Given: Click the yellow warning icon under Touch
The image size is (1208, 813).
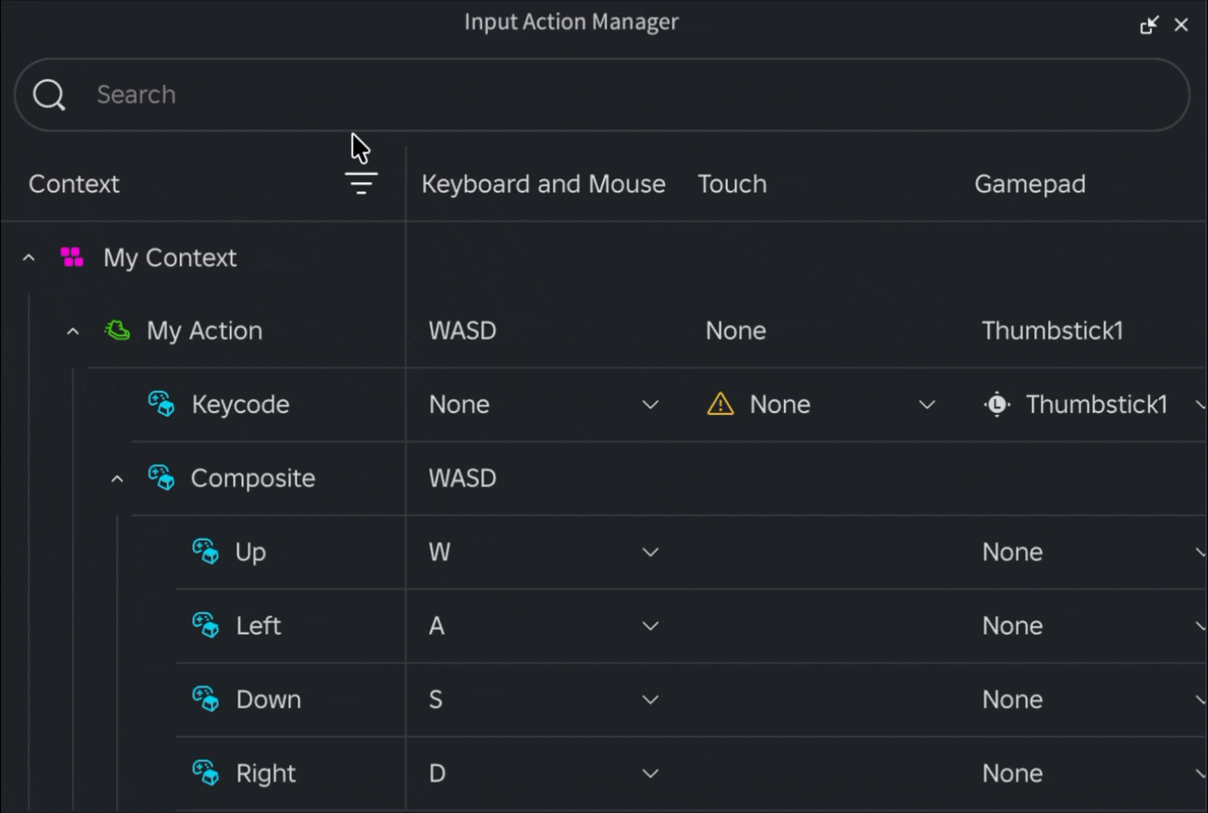Looking at the screenshot, I should [720, 404].
